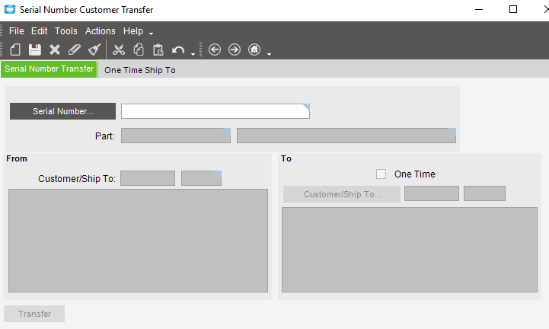549x329 pixels.
Task: Click the Cut scissors icon
Action: (119, 50)
